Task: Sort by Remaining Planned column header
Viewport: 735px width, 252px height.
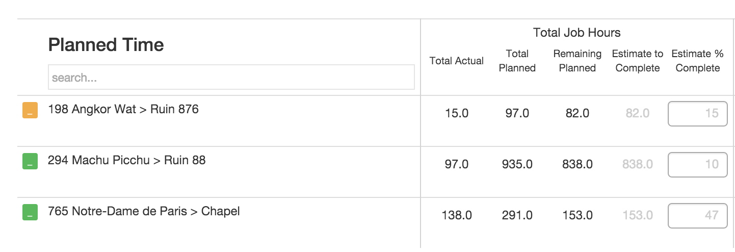Action: [x=577, y=61]
